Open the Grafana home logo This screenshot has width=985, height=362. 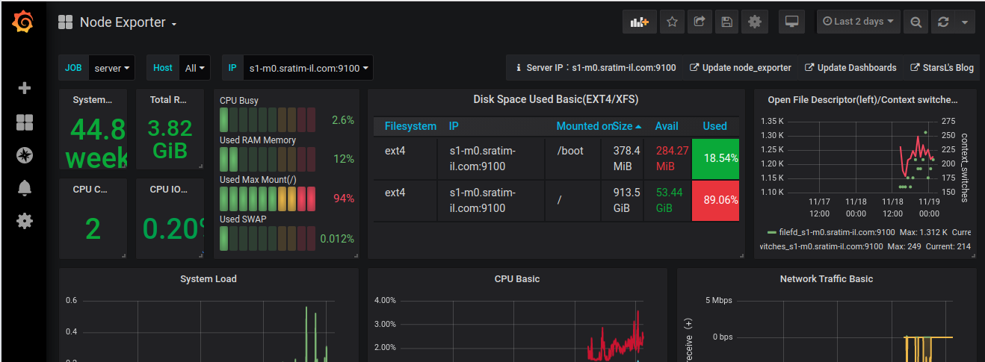pyautogui.click(x=22, y=22)
